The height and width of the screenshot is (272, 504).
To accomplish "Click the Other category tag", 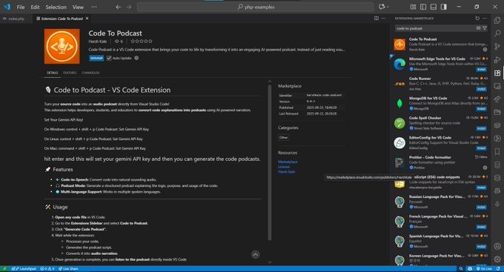I will [283, 137].
